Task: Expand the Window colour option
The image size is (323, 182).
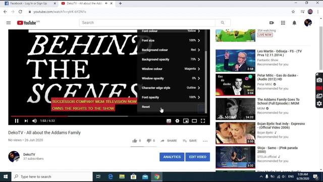Action: click(171, 69)
